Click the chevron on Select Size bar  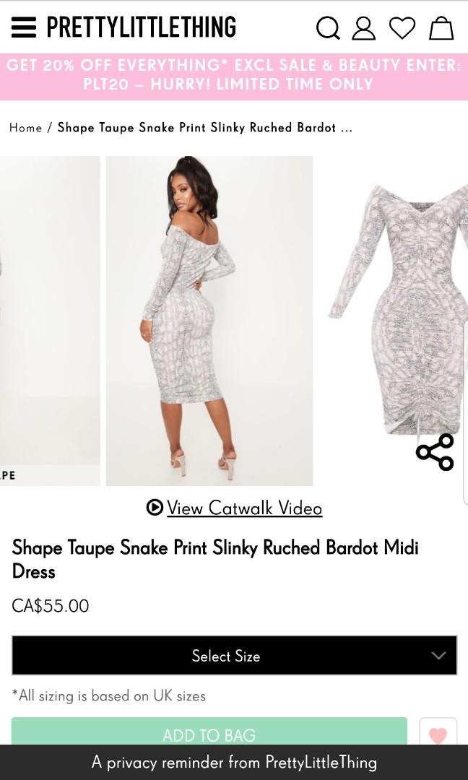438,655
